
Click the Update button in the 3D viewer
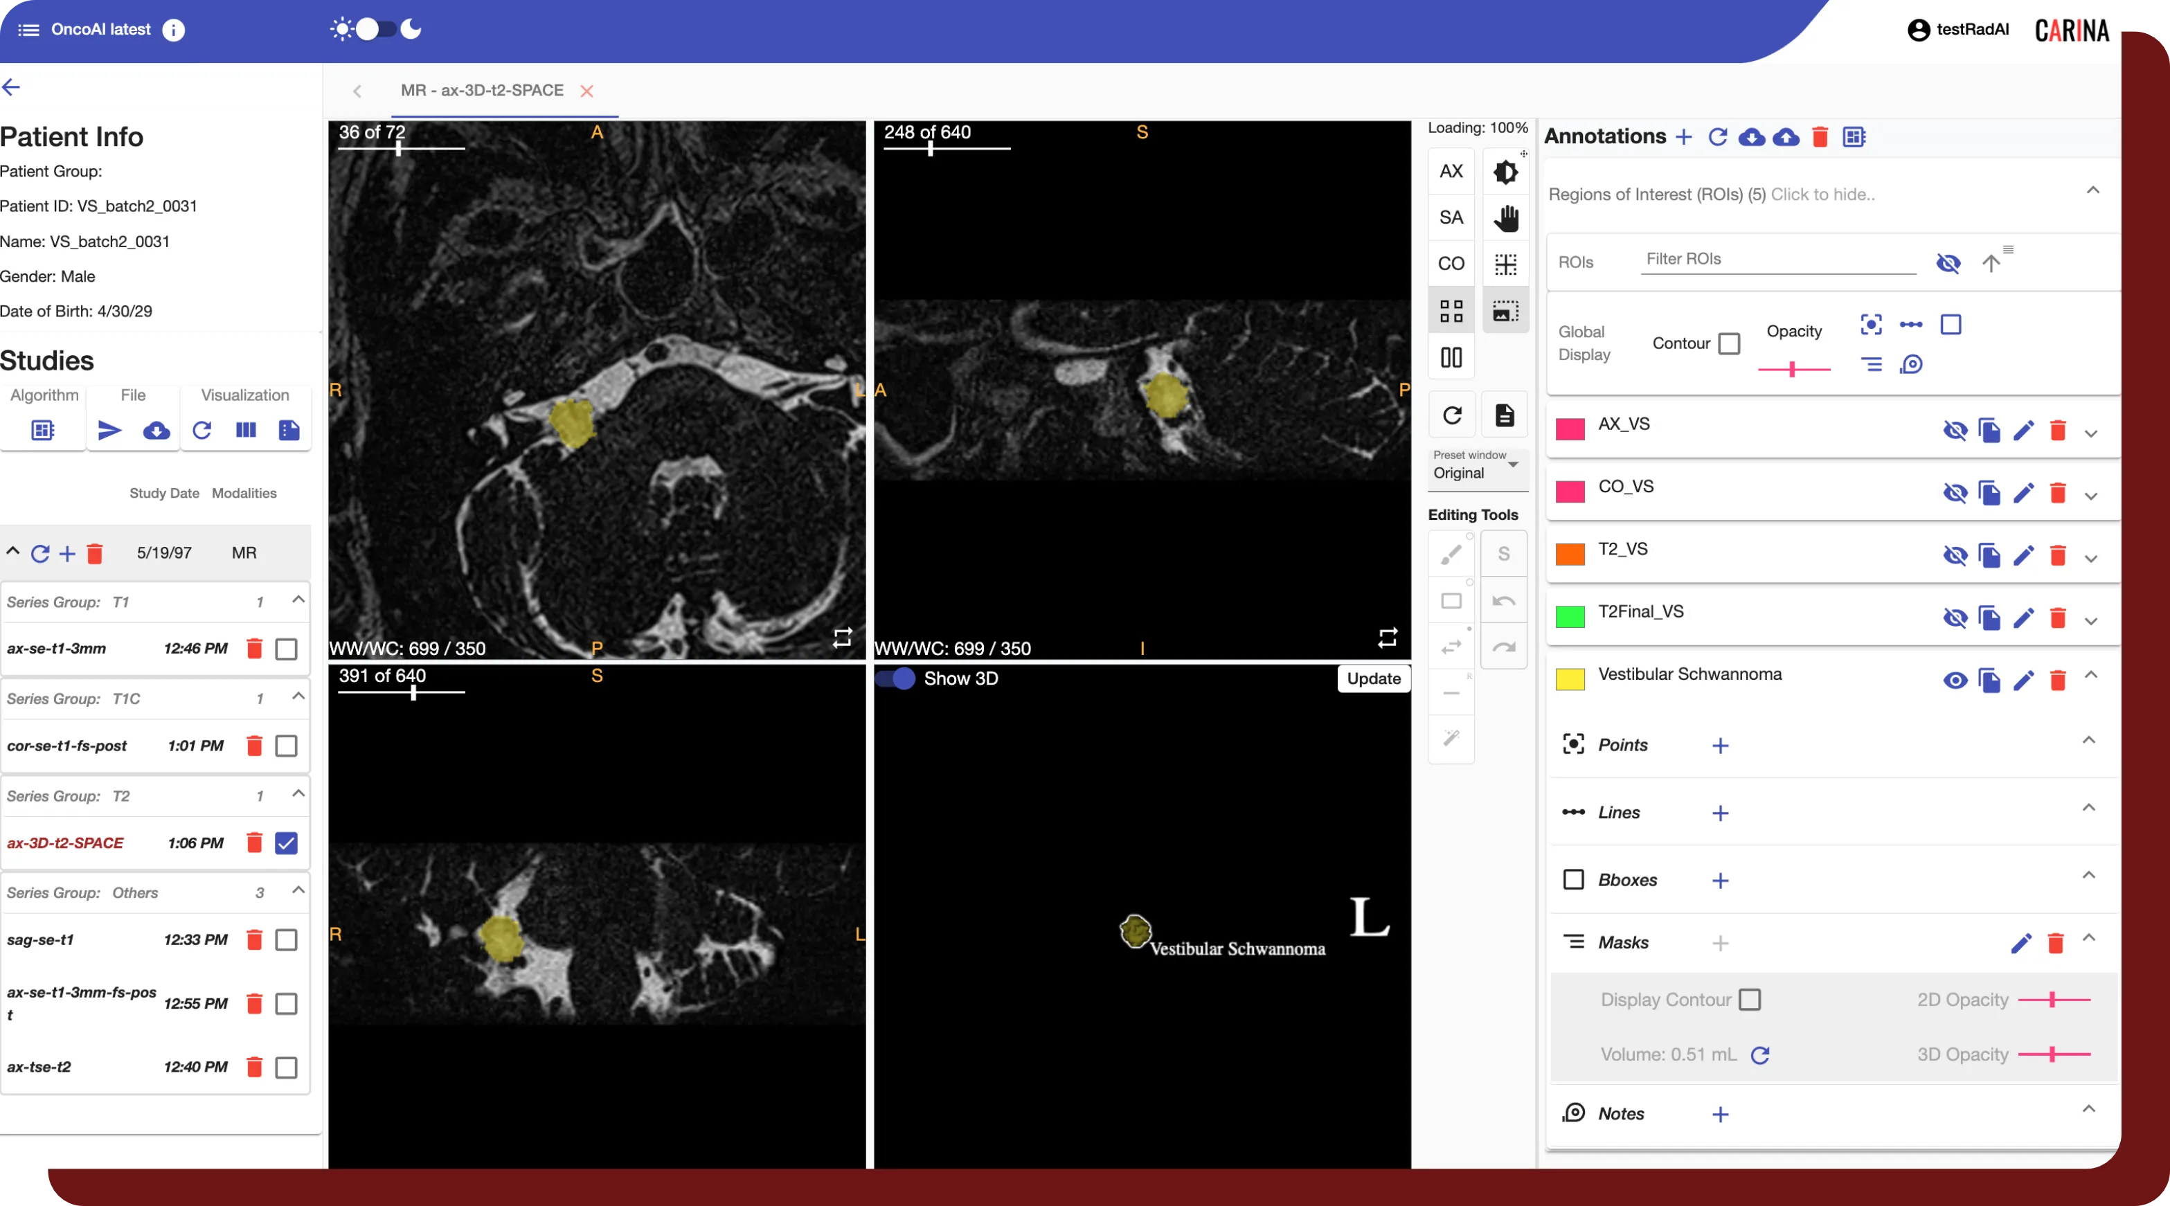[1372, 678]
